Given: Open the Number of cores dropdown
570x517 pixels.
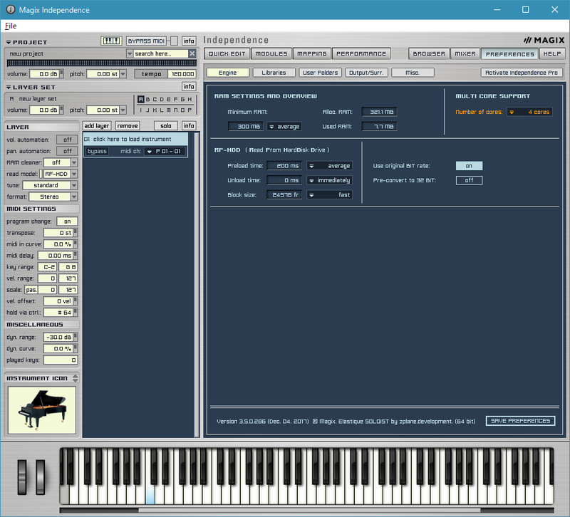Looking at the screenshot, I should click(x=530, y=112).
